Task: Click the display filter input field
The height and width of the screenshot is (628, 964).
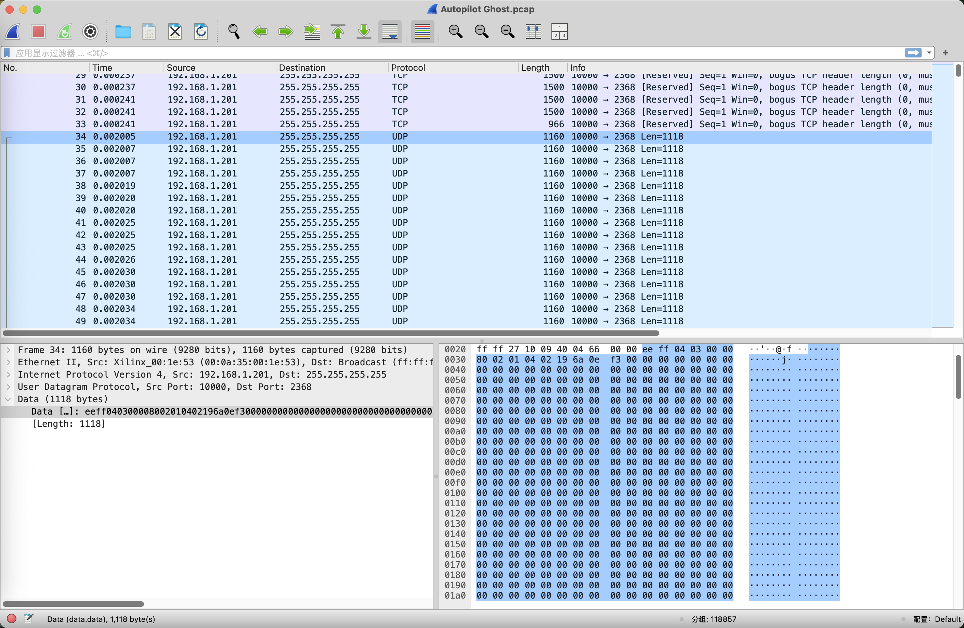Action: [458, 53]
